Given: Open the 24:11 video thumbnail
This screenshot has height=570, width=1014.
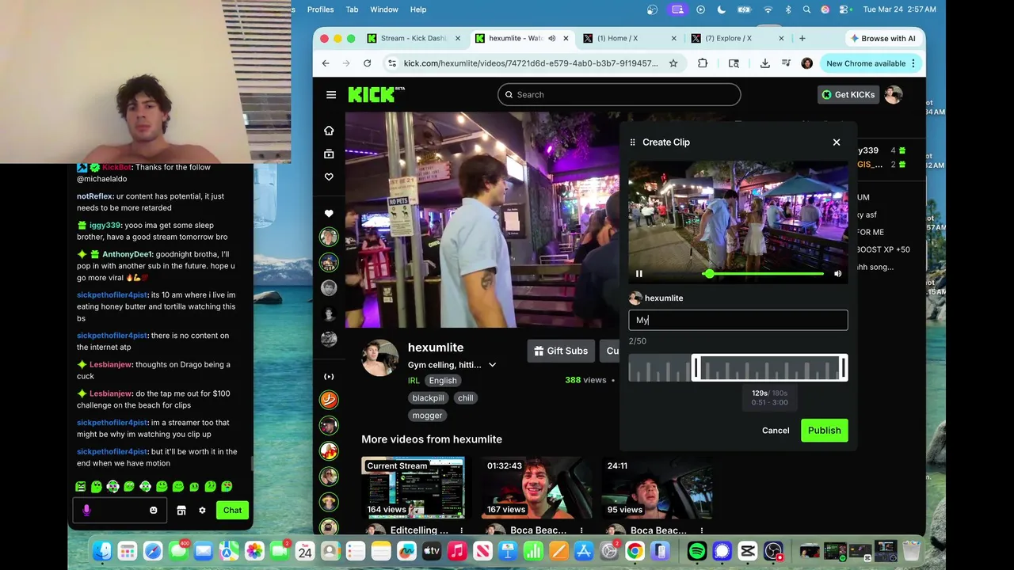Looking at the screenshot, I should tap(657, 487).
